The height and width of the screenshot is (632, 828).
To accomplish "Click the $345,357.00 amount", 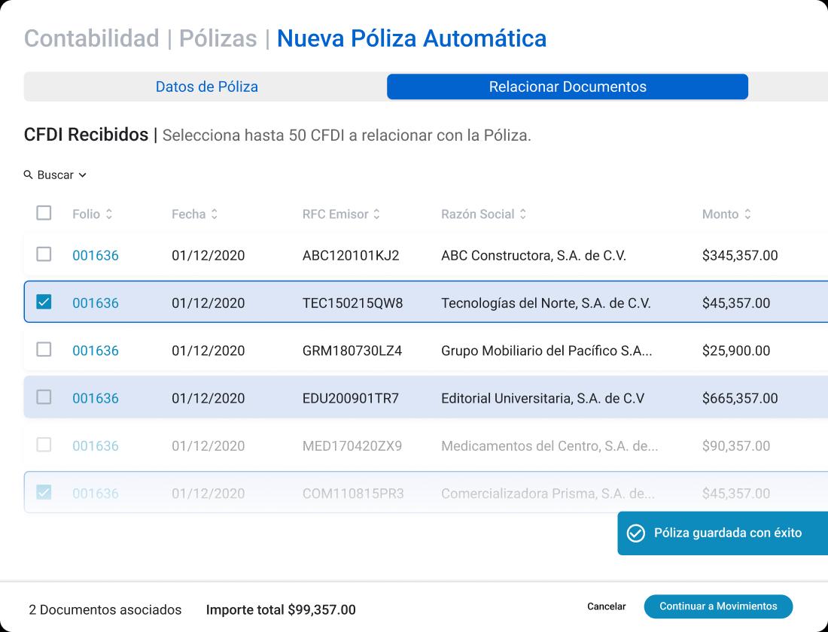I will point(740,256).
